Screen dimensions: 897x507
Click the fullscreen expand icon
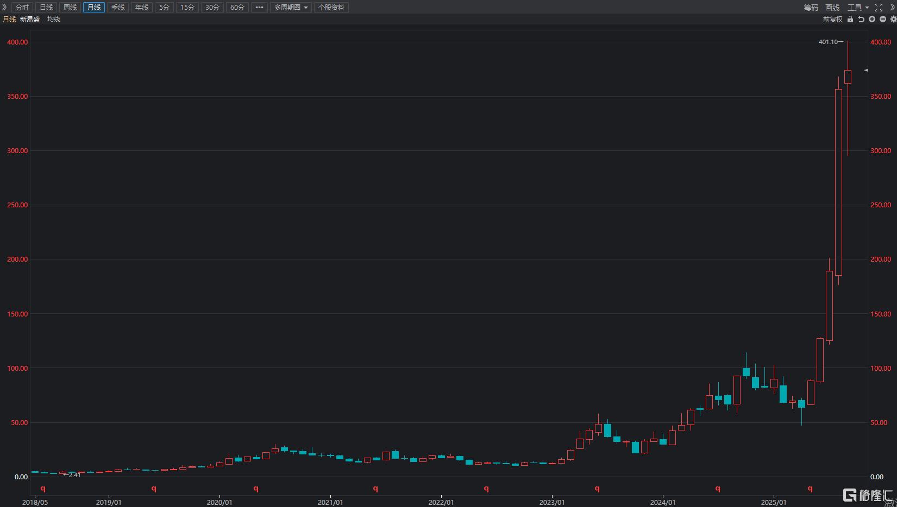tap(879, 8)
